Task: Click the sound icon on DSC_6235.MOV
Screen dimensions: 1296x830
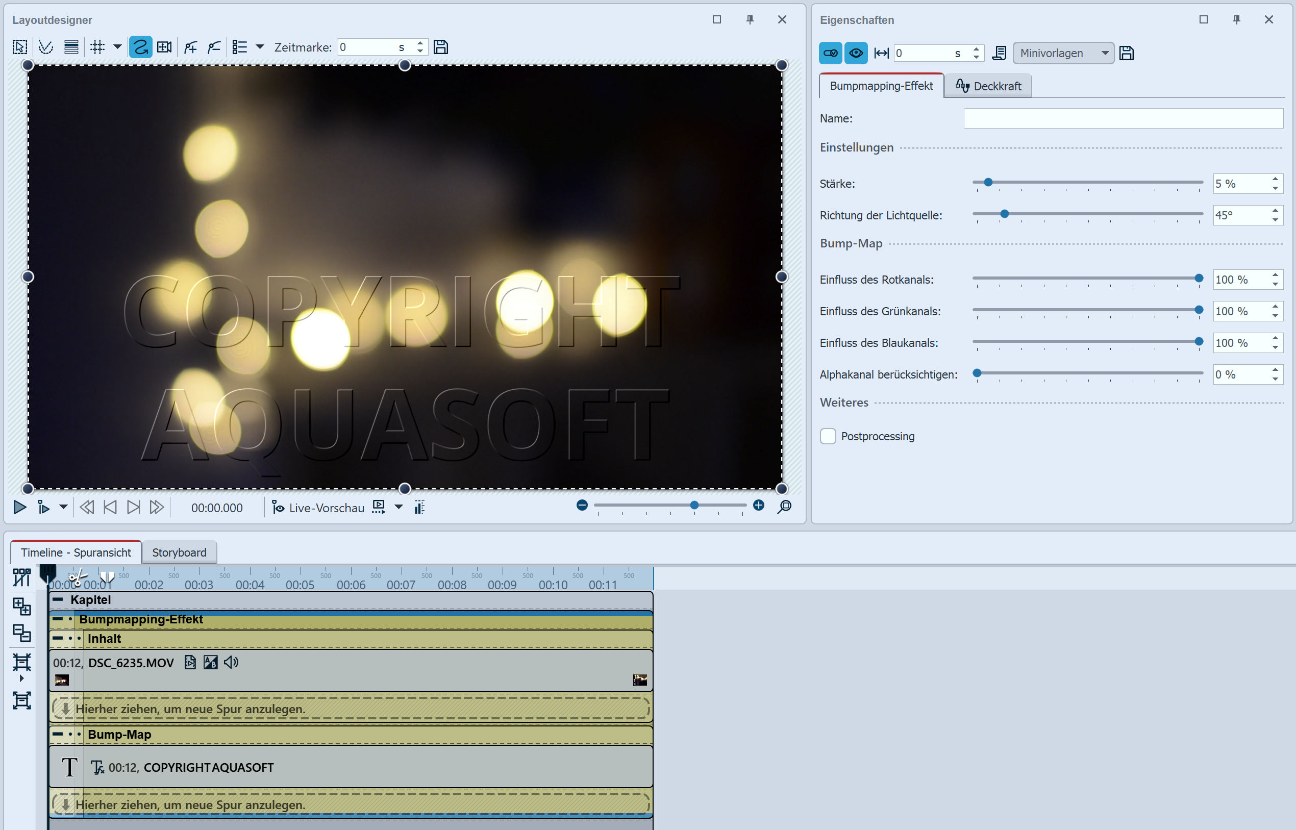Action: click(x=231, y=662)
